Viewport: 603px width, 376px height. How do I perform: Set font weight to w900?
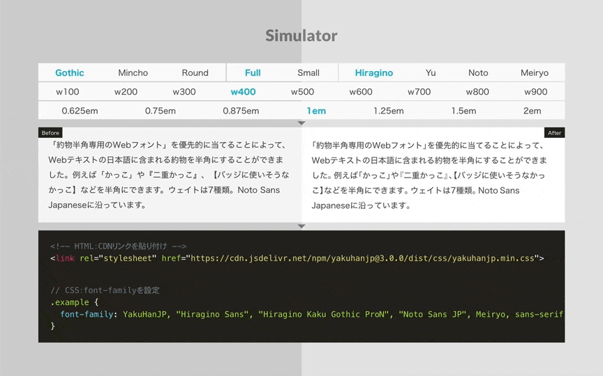point(536,92)
